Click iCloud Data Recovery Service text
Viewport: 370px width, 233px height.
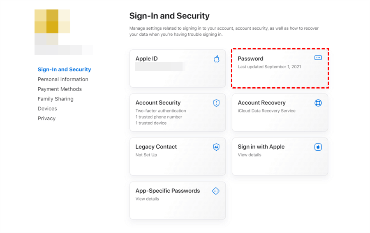point(266,111)
